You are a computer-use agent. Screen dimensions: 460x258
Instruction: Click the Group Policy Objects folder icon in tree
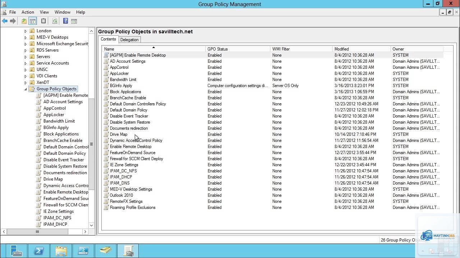point(32,89)
